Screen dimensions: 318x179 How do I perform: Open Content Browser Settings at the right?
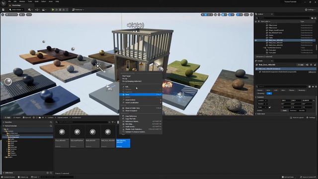click(311, 117)
